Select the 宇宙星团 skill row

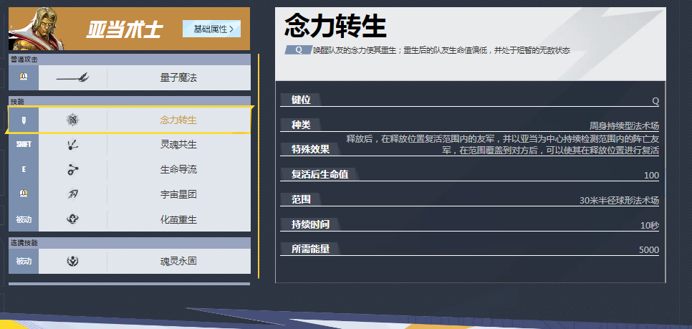(x=178, y=194)
